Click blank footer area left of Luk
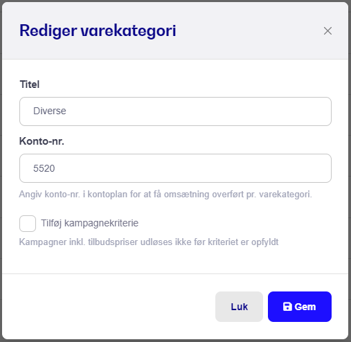351x342 pixels. (109, 307)
